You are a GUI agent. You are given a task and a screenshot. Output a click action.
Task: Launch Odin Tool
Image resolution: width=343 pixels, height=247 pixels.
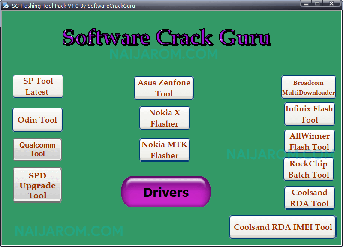tap(37, 120)
